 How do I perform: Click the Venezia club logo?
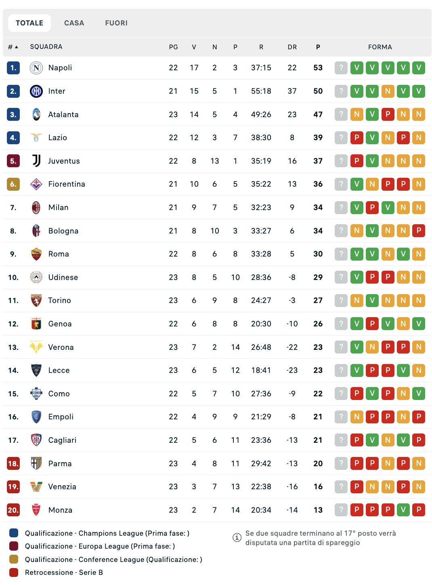(x=36, y=487)
